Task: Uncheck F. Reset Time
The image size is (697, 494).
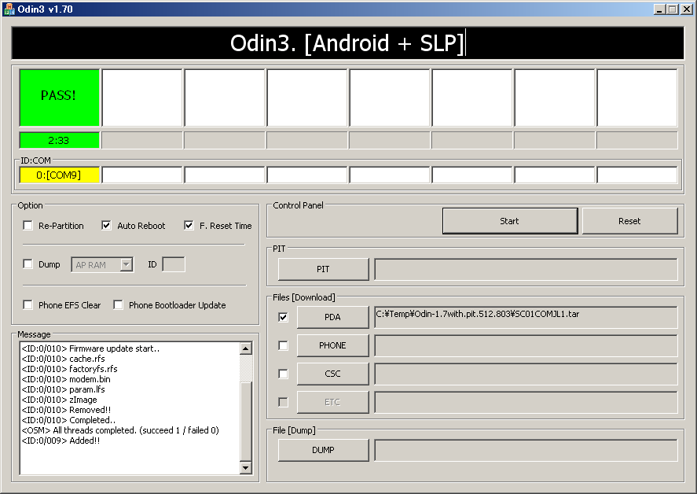Action: 188,225
